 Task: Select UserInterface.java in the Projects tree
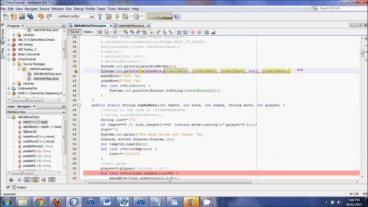(x=46, y=79)
